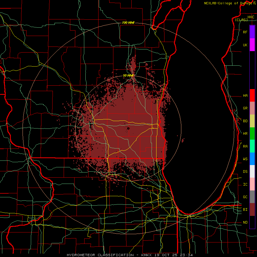Click the HR legend label
257x257 pixels.
[245, 134]
